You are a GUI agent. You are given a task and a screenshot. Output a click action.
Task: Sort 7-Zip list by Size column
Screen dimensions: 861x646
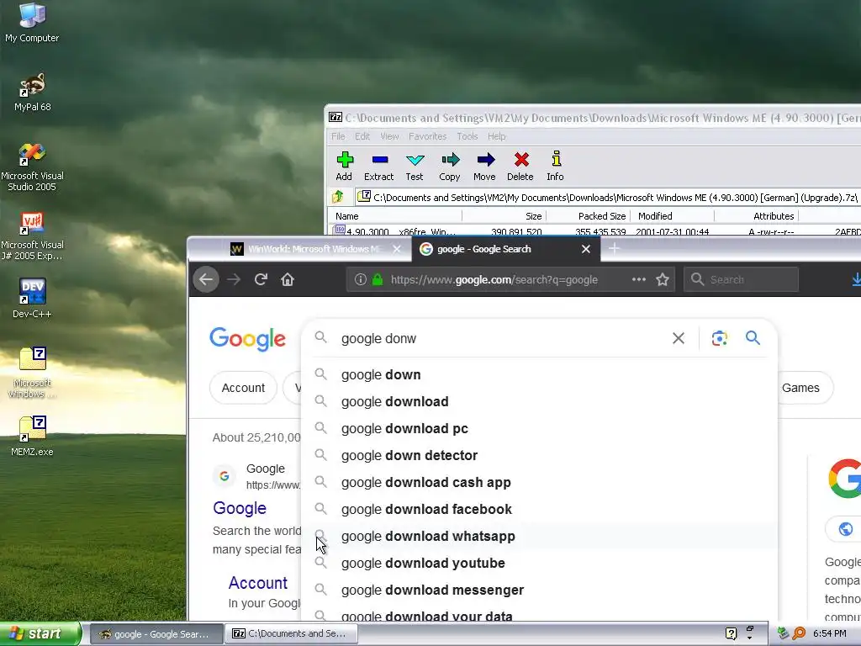pyautogui.click(x=504, y=216)
